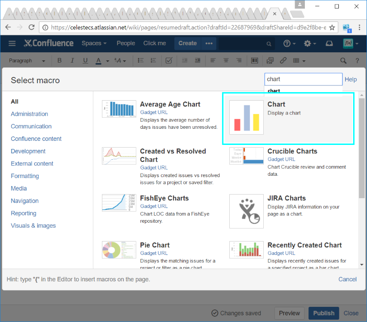
Task: Outdent the current paragraph
Action: 185,61
